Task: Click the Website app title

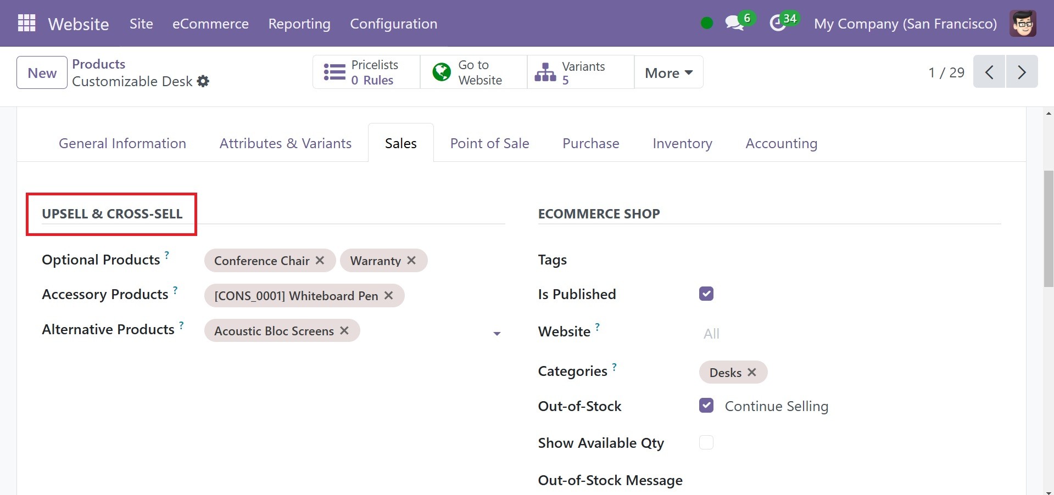Action: 79,24
